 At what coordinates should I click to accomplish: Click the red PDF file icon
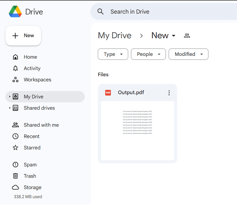108,93
